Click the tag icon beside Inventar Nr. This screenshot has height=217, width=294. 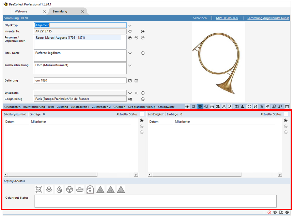point(130,32)
